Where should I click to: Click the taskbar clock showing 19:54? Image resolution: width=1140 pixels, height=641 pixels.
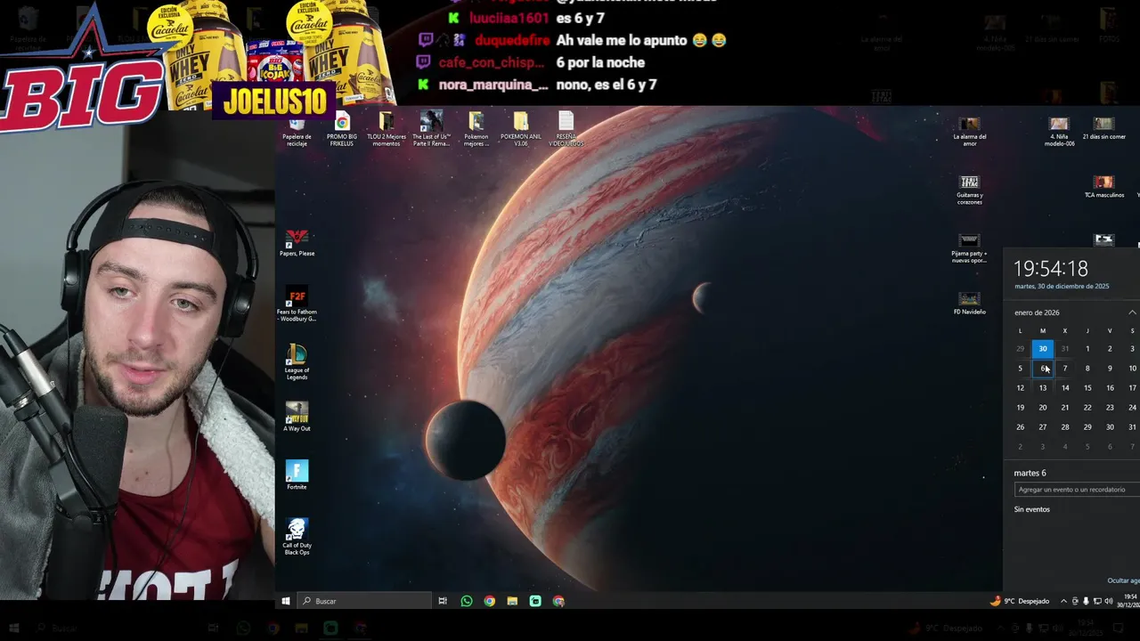1130,601
